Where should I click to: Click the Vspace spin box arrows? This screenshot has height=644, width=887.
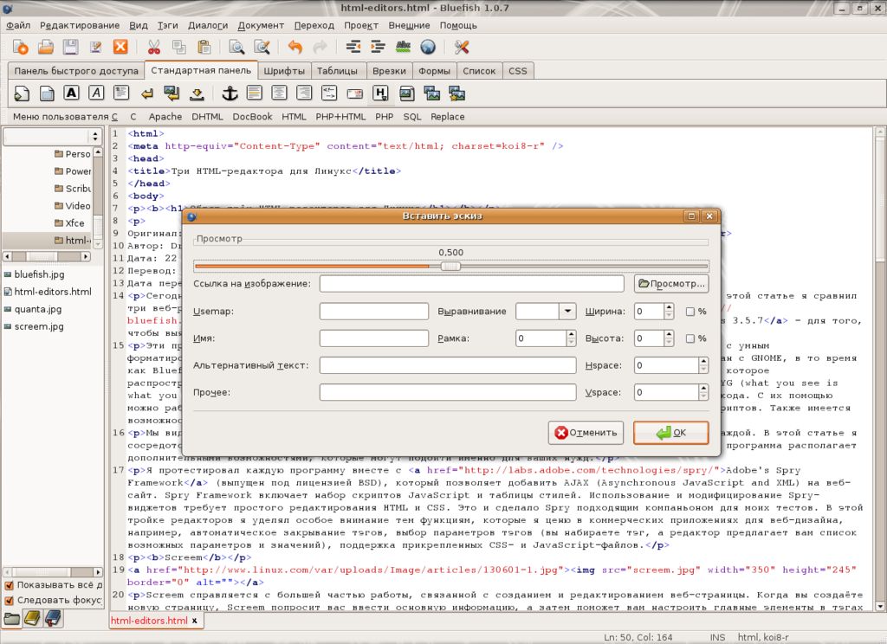coord(703,392)
